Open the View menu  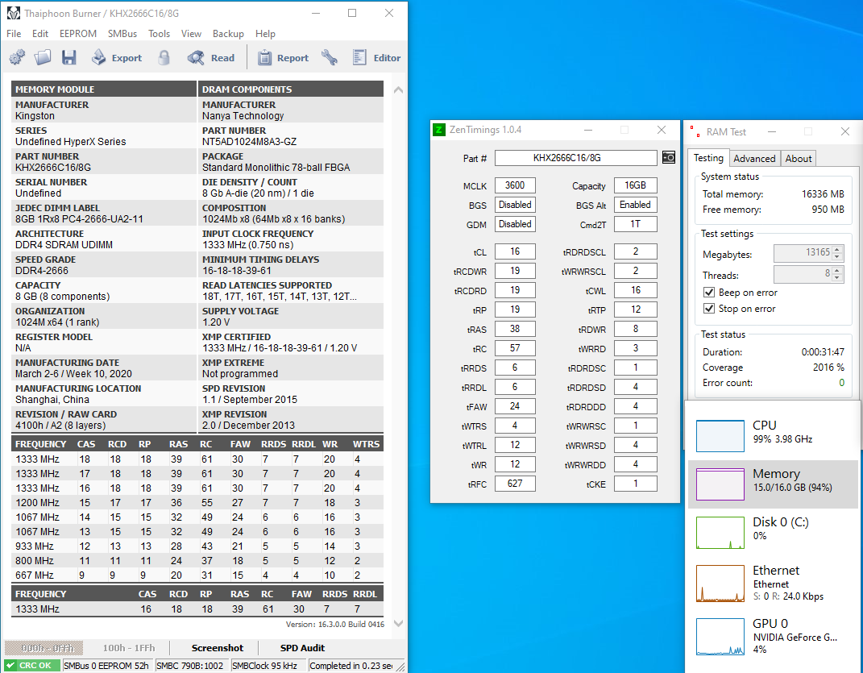coord(191,34)
